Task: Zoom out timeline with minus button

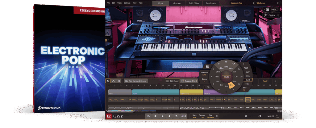Action: pyautogui.click(x=278, y=111)
